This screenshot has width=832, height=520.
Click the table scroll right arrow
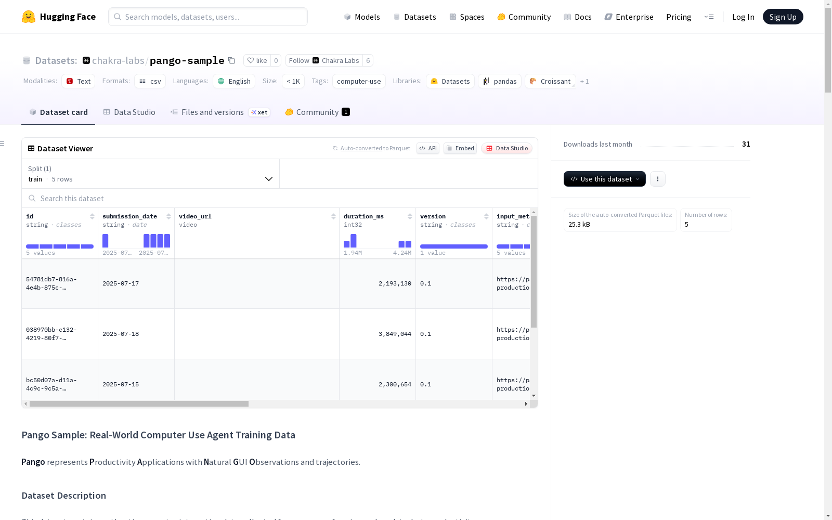tap(526, 404)
